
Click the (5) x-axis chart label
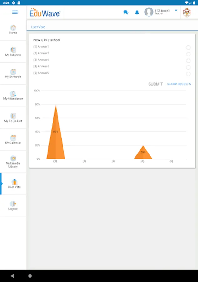click(x=171, y=161)
